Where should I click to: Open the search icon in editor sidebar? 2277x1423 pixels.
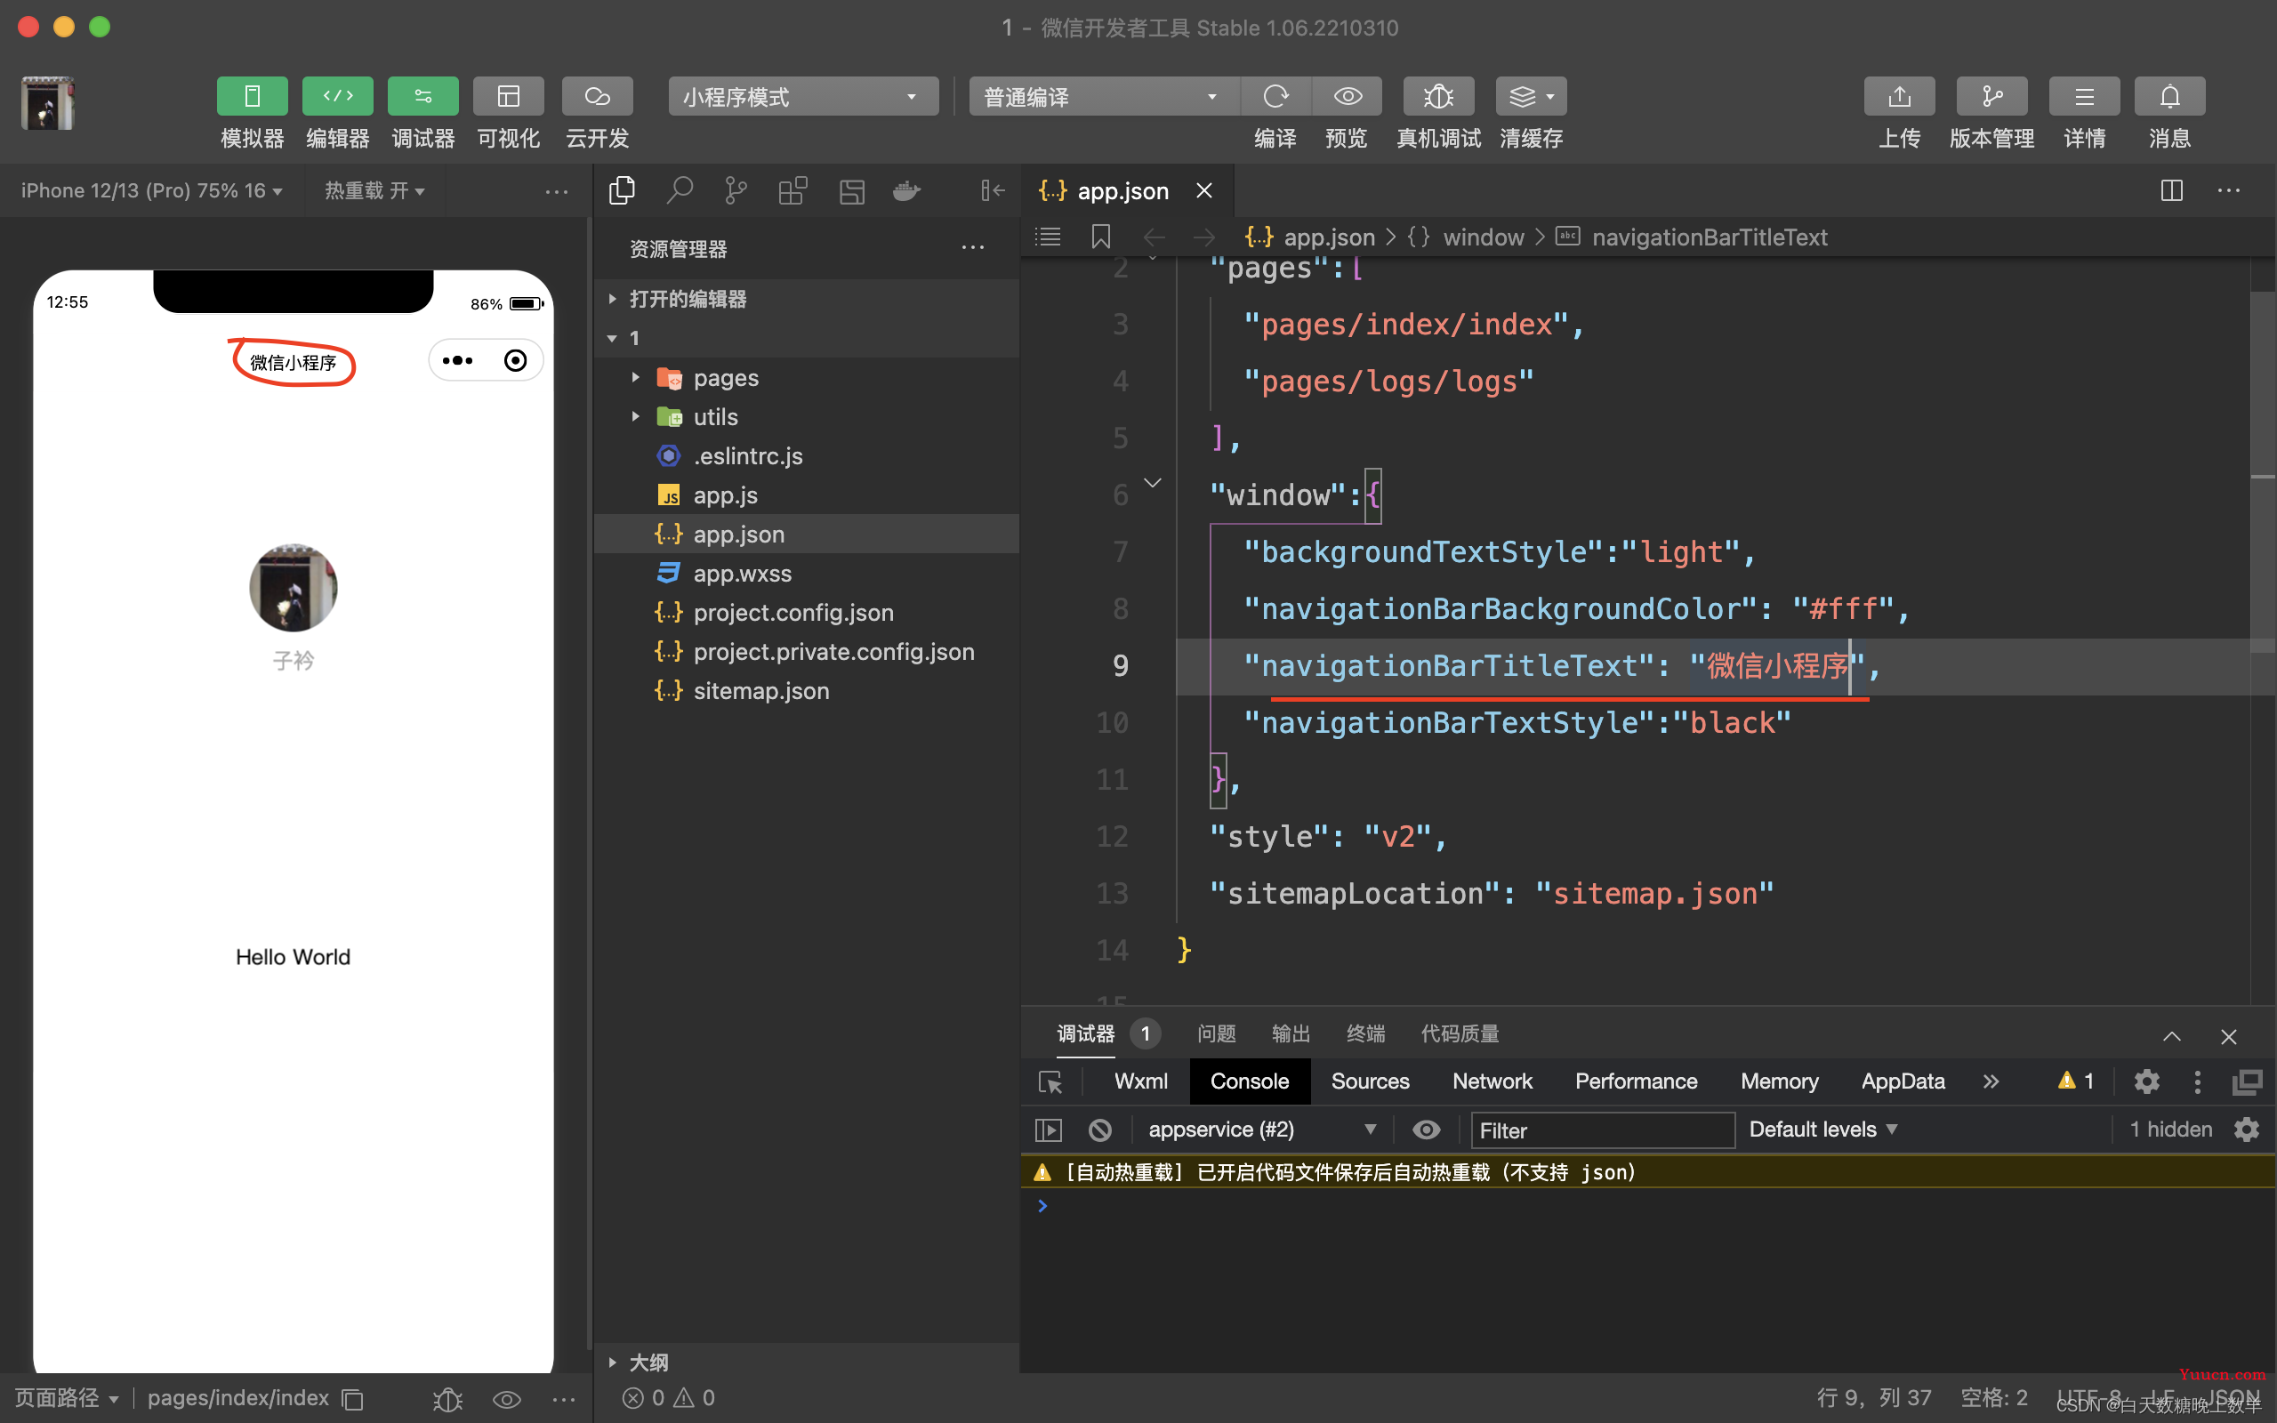680,191
